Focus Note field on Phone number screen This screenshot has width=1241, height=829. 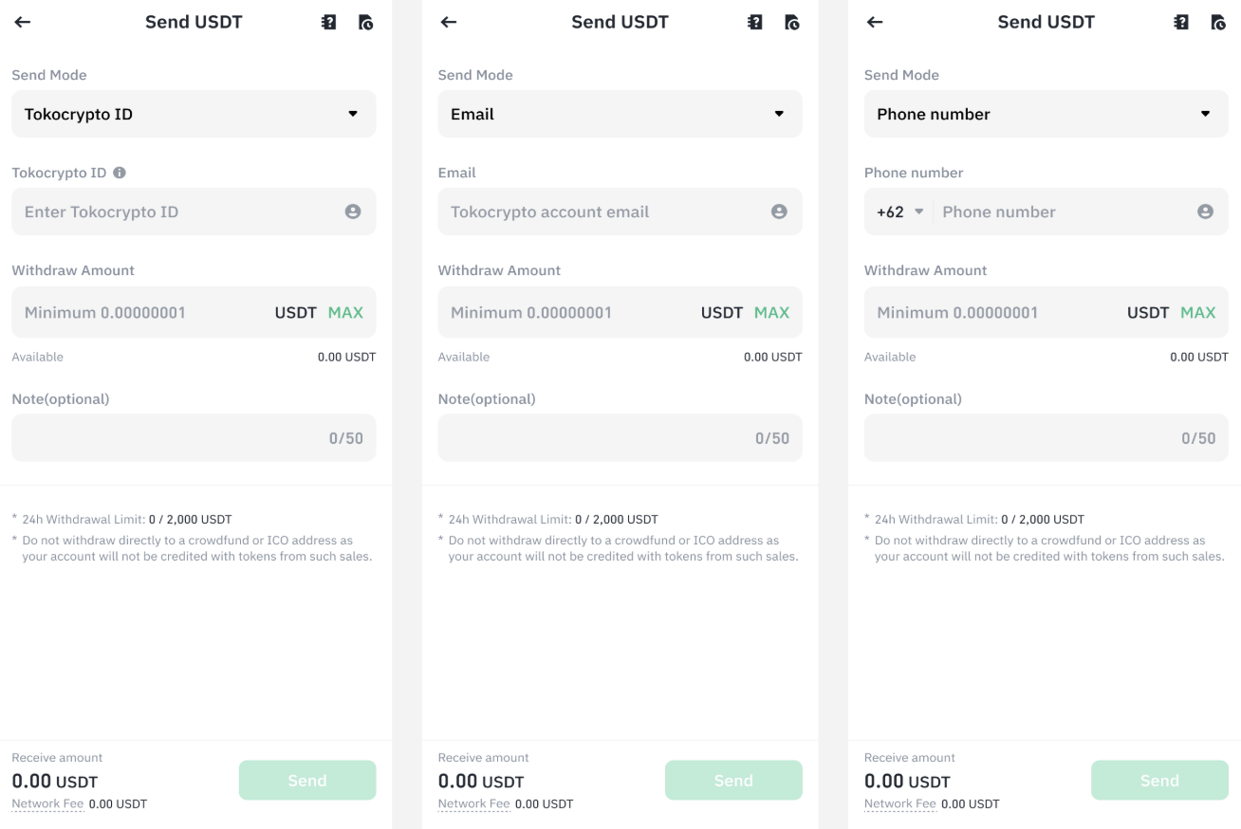tap(1046, 437)
